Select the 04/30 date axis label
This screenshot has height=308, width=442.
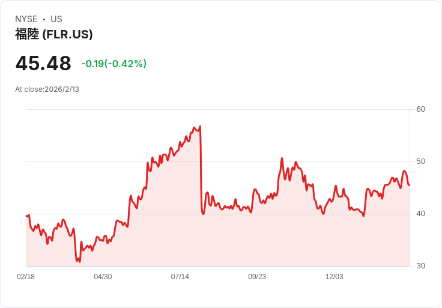(103, 277)
